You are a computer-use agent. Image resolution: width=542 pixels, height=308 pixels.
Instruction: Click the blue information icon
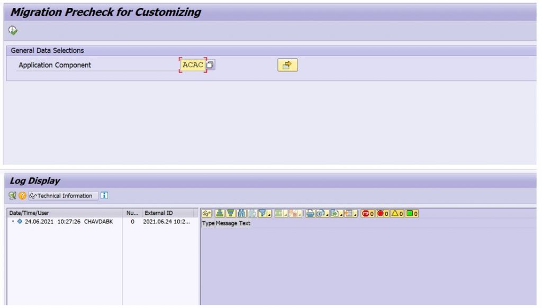pos(104,196)
